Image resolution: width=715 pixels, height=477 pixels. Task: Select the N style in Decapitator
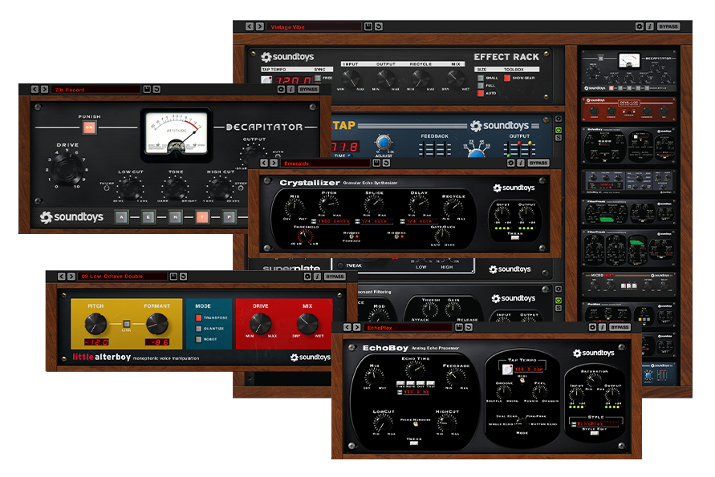pyautogui.click(x=175, y=217)
